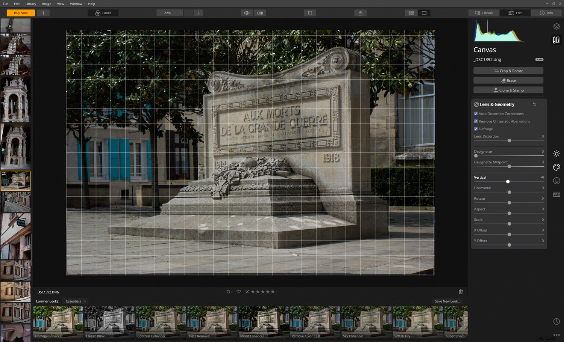Switch to gallery grid view
This screenshot has width=564, height=342.
tap(411, 13)
